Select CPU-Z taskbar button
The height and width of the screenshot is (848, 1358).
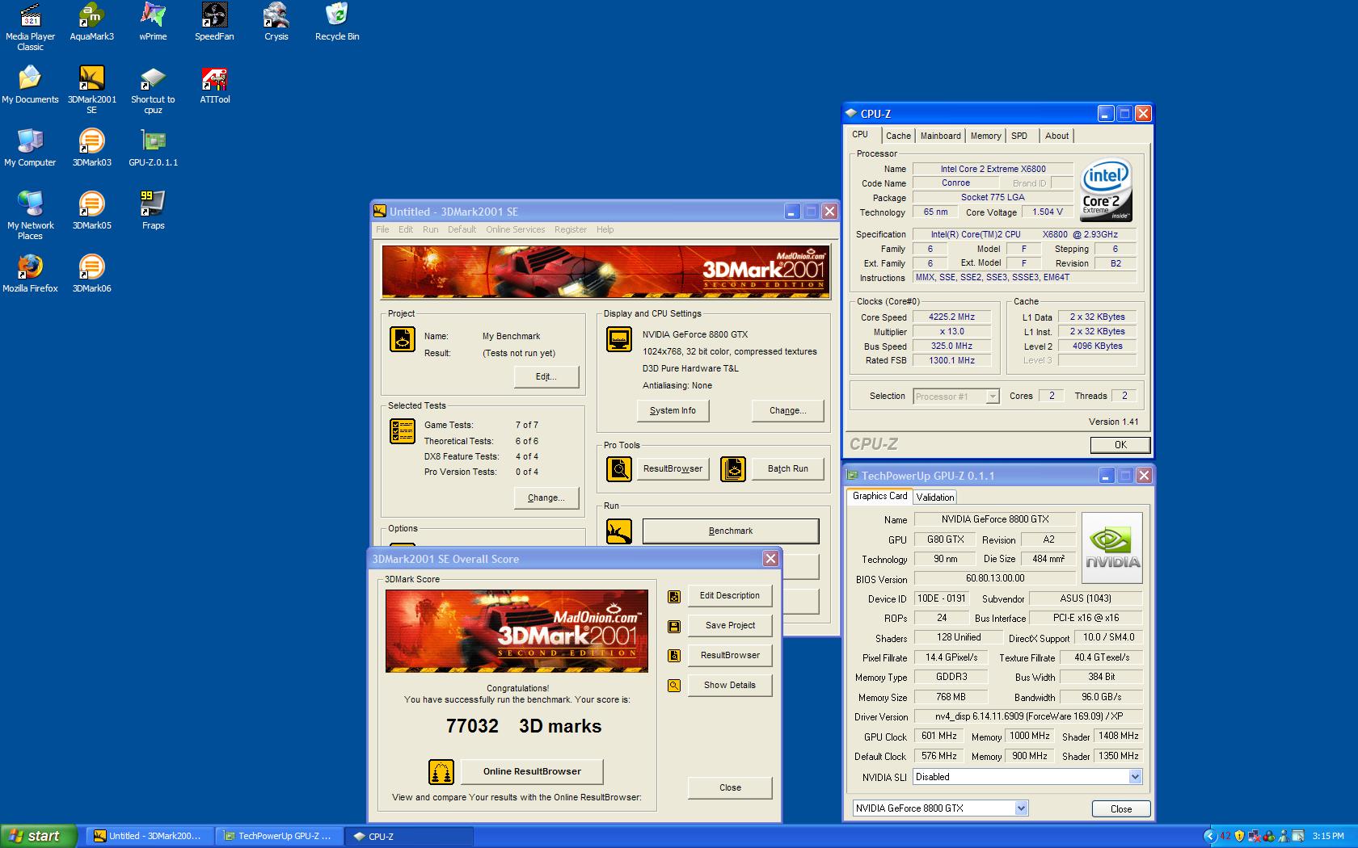point(409,837)
